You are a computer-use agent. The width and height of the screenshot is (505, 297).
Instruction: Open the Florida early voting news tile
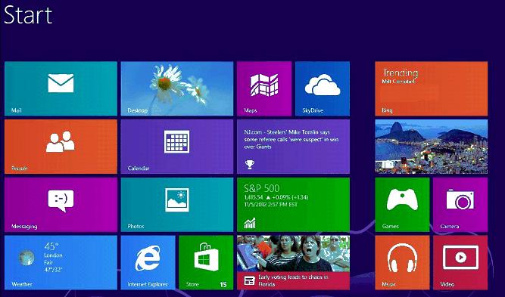coord(294,262)
